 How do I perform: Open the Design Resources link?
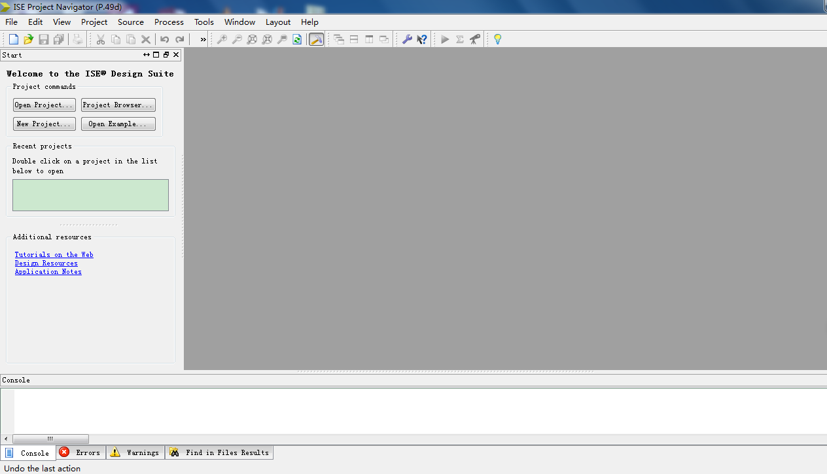point(46,263)
